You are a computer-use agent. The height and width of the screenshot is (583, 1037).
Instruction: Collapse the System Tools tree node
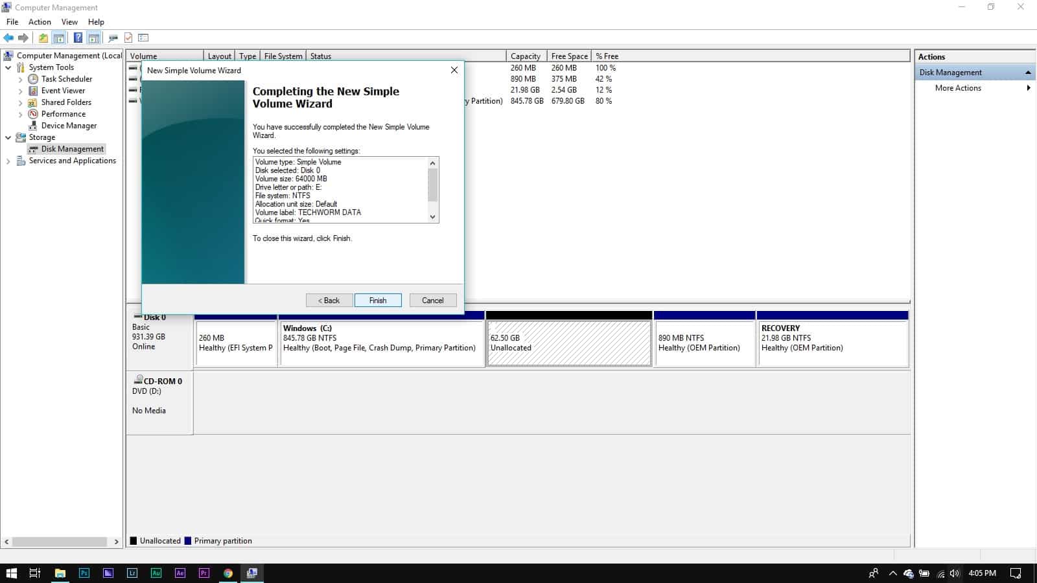[8, 67]
